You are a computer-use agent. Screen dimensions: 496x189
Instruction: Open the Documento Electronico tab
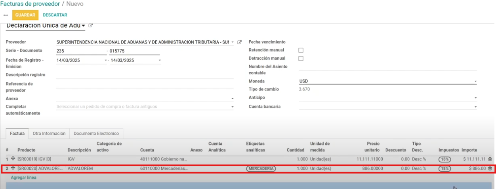coord(96,134)
